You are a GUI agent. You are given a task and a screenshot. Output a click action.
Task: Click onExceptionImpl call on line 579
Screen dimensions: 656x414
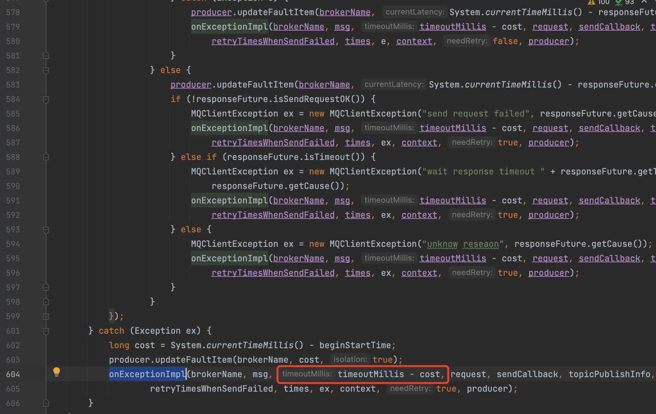pyautogui.click(x=230, y=27)
